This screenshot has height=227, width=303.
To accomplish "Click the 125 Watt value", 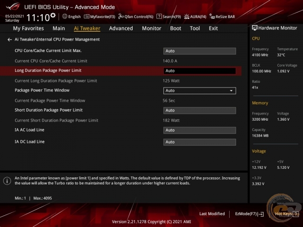I will pyautogui.click(x=171, y=81).
